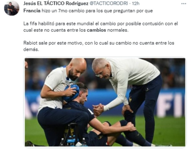Click the bold word Francia
Image resolution: width=191 pixels, height=150 pixels.
[32, 11]
